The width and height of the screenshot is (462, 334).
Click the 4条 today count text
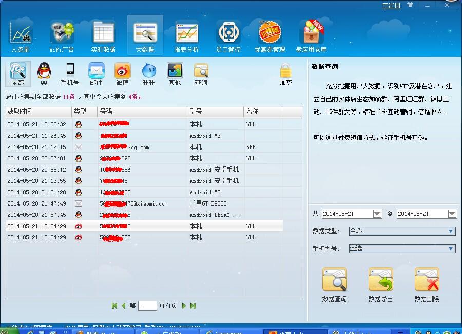pyautogui.click(x=134, y=97)
